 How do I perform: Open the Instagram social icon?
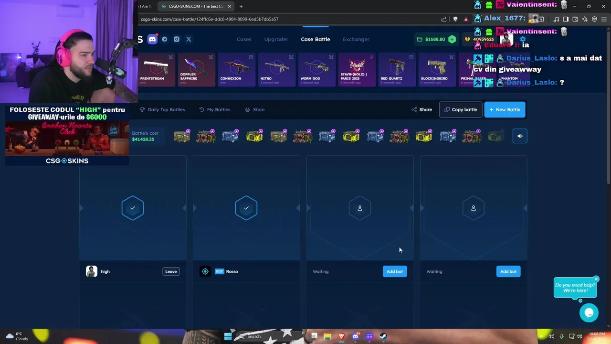point(177,39)
